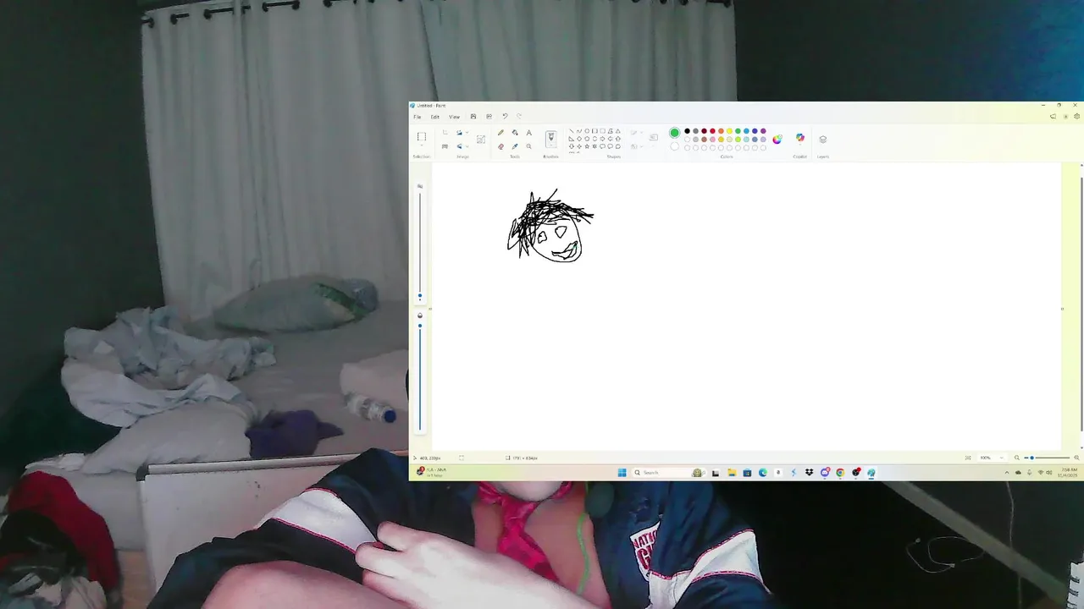Image resolution: width=1084 pixels, height=609 pixels.
Task: Activate the Text tool
Action: point(529,133)
